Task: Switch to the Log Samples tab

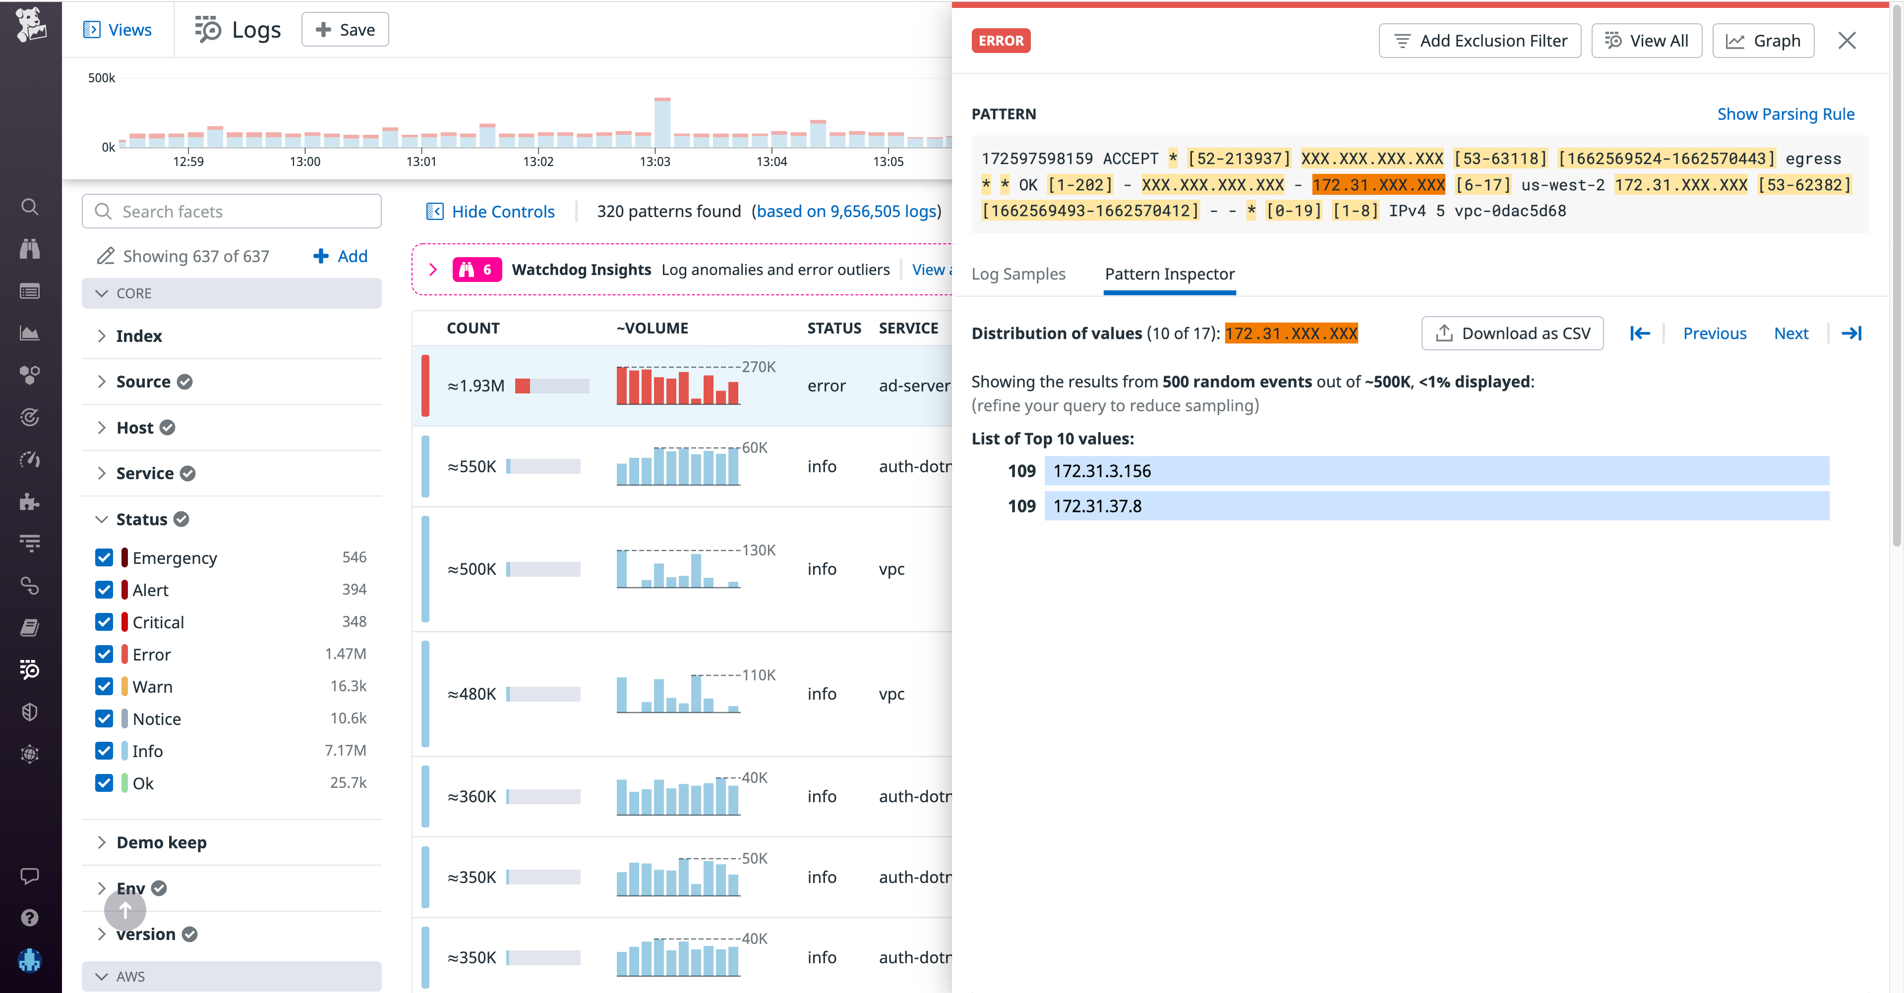Action: click(x=1018, y=274)
